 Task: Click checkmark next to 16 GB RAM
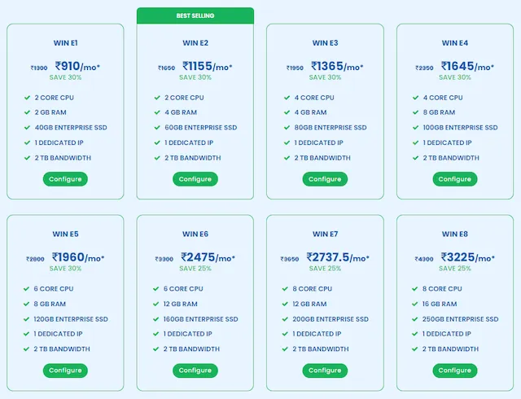[x=416, y=304]
